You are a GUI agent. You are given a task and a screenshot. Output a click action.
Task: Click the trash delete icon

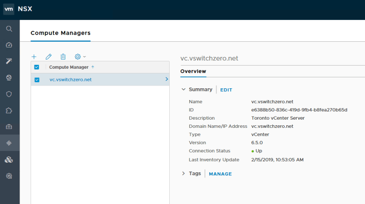pyautogui.click(x=63, y=57)
